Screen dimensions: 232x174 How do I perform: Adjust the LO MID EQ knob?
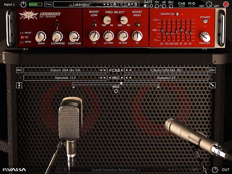[108, 36]
